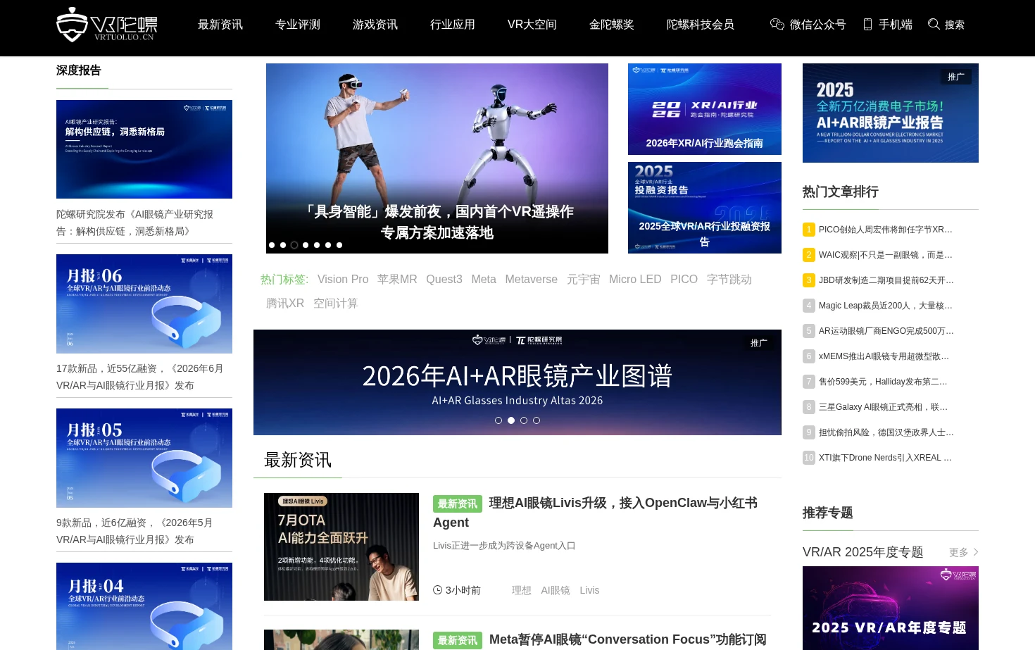Viewport: 1035px width, 650px height.
Task: Open the 微信公众号 WeChat icon
Action: (x=777, y=25)
